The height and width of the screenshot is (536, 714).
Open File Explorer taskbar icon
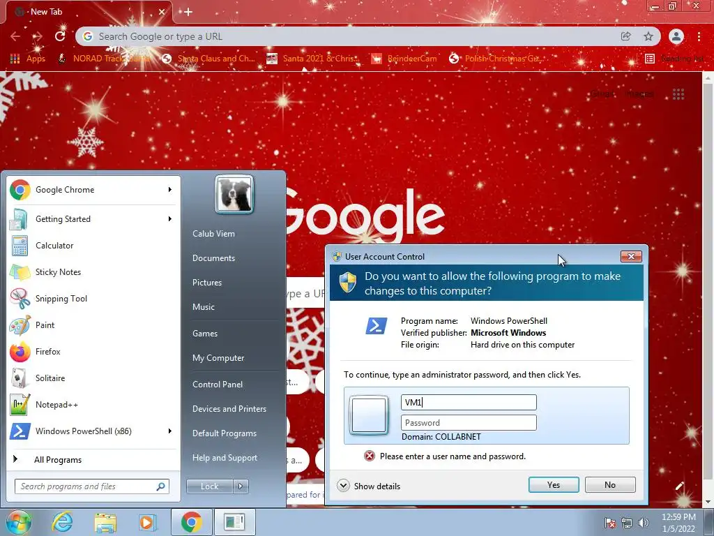click(x=105, y=522)
